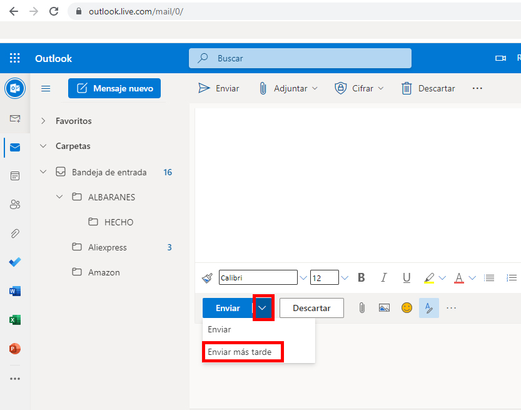Toggle bold formatting in the editor
Image resolution: width=521 pixels, height=410 pixels.
[361, 277]
